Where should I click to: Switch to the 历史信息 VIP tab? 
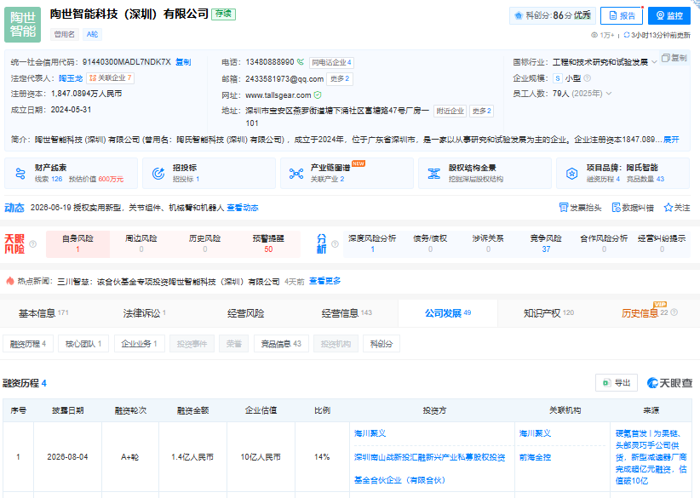(x=645, y=313)
